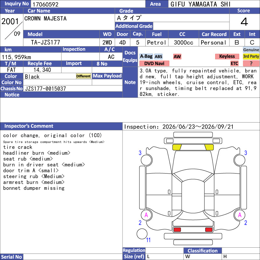Click the right red taillight on diagram
260x260 pixels.
point(209,230)
